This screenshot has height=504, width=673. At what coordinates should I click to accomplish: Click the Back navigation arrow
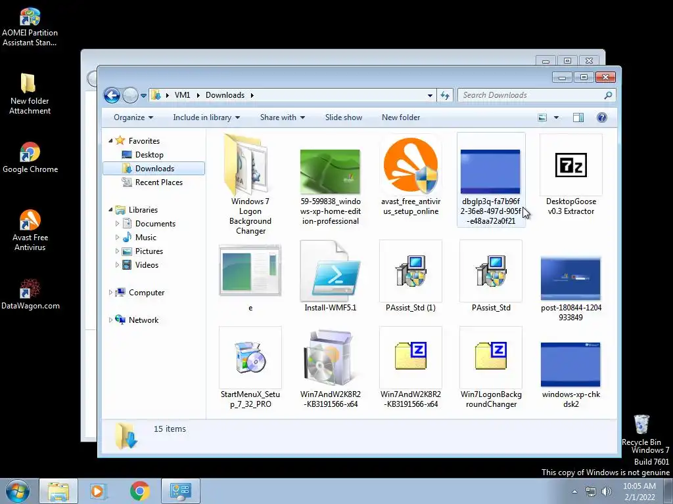click(112, 95)
